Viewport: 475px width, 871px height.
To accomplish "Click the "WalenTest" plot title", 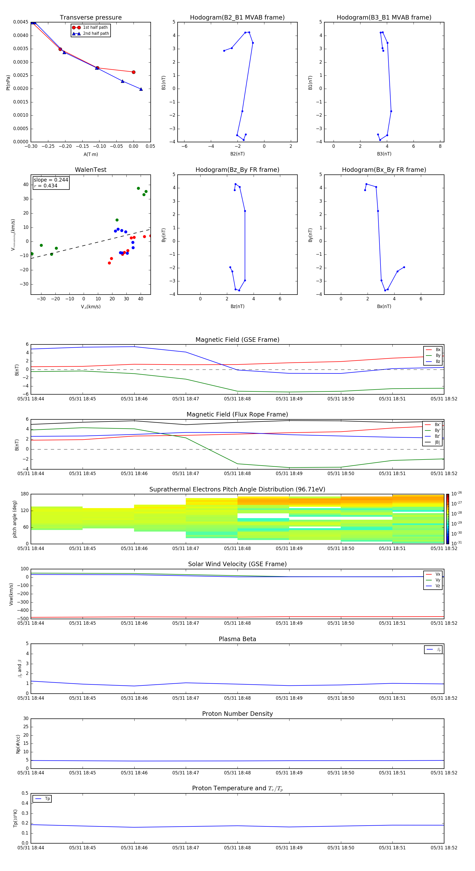I will [91, 170].
